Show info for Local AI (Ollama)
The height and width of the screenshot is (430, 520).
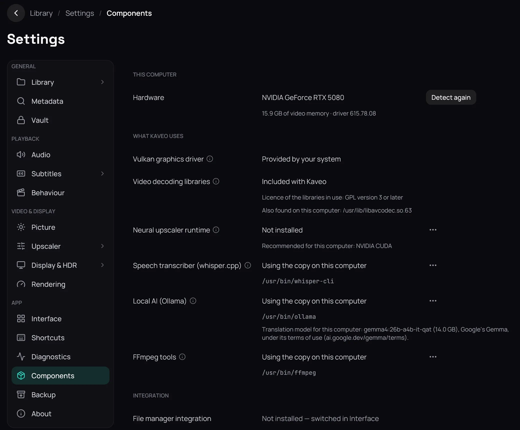click(x=193, y=301)
